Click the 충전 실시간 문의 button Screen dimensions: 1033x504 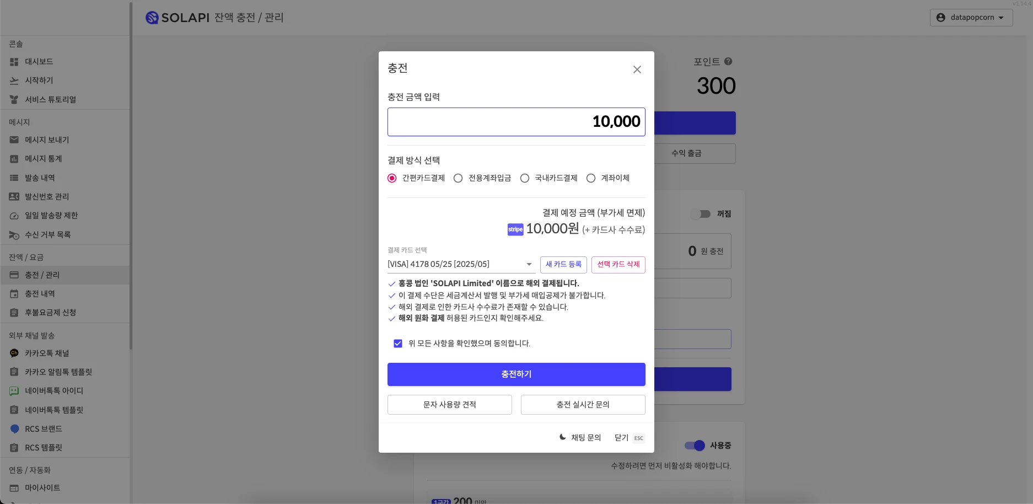point(583,405)
